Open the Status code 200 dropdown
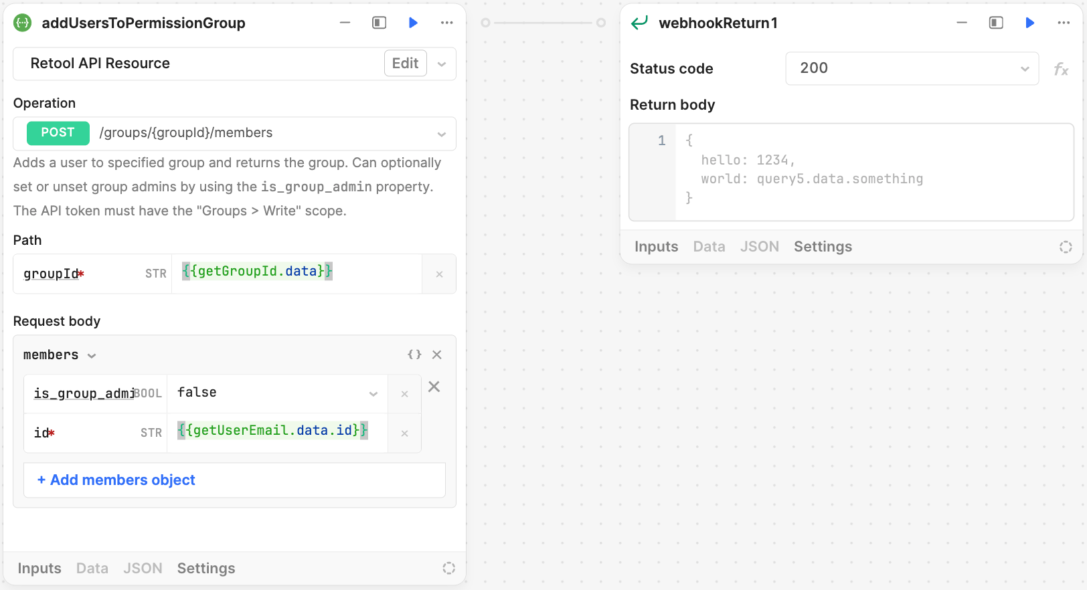Screen dimensions: 1087x590 pyautogui.click(x=912, y=68)
